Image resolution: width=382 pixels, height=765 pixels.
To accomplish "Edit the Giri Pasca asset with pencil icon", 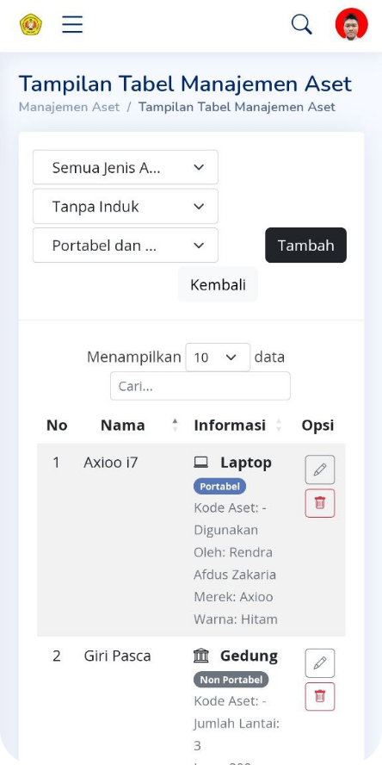I will tap(320, 663).
